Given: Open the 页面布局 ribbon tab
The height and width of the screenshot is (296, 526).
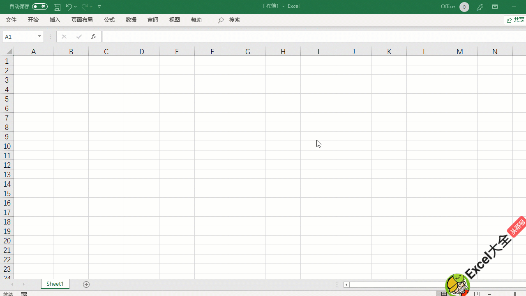Looking at the screenshot, I should [82, 20].
